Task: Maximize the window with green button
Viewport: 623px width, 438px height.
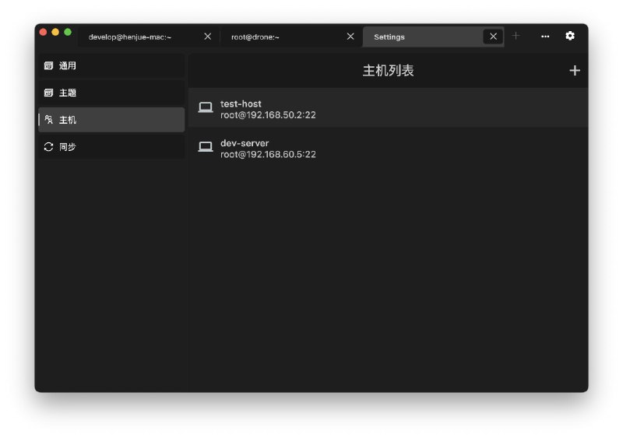Action: point(68,32)
